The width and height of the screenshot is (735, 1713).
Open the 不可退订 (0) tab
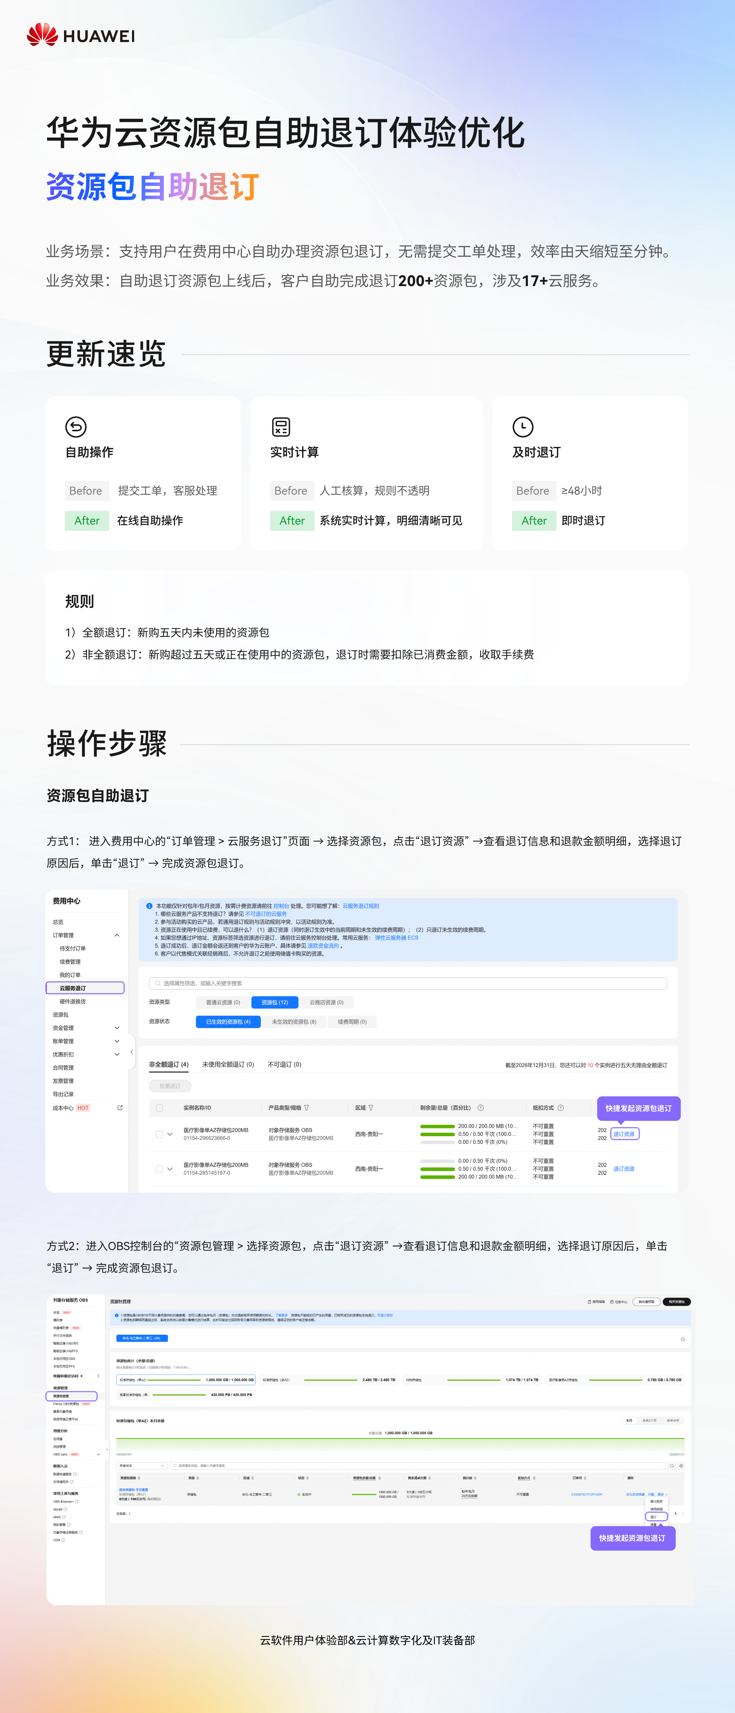(285, 1064)
